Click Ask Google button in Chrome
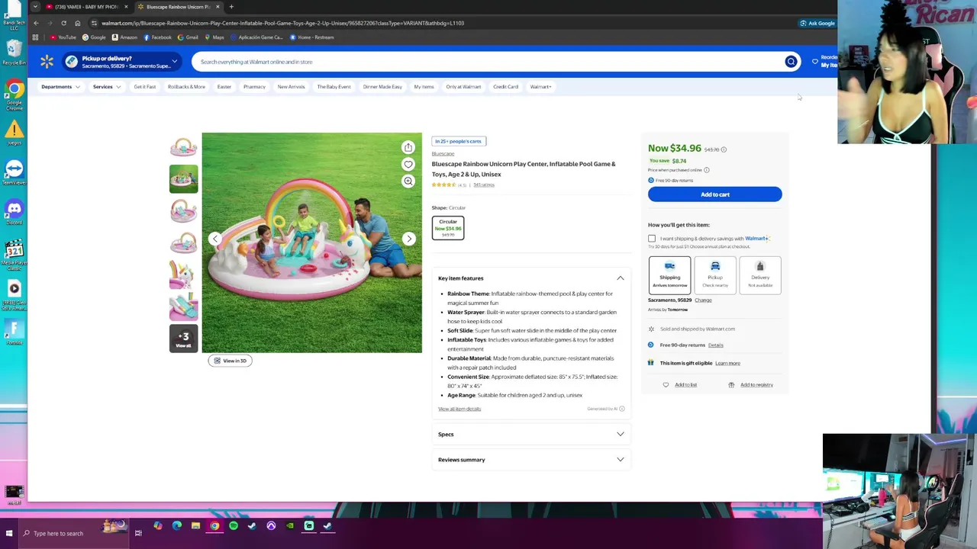 pos(817,23)
